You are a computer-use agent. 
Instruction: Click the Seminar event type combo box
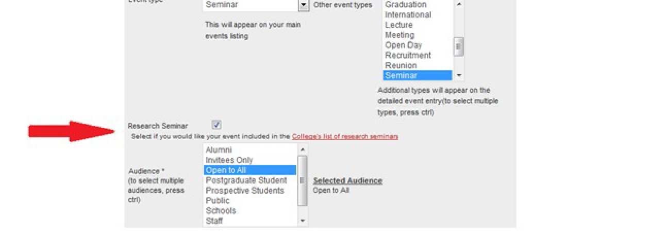250,5
